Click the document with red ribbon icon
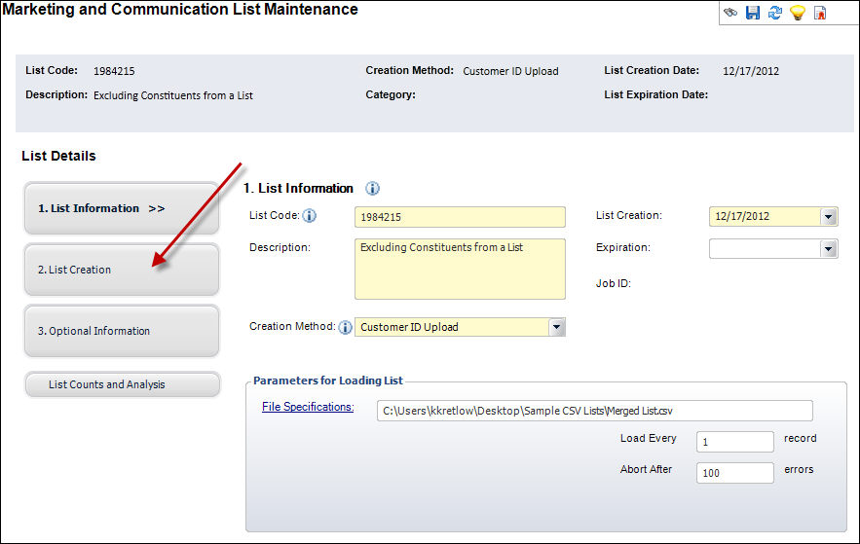 pos(820,13)
